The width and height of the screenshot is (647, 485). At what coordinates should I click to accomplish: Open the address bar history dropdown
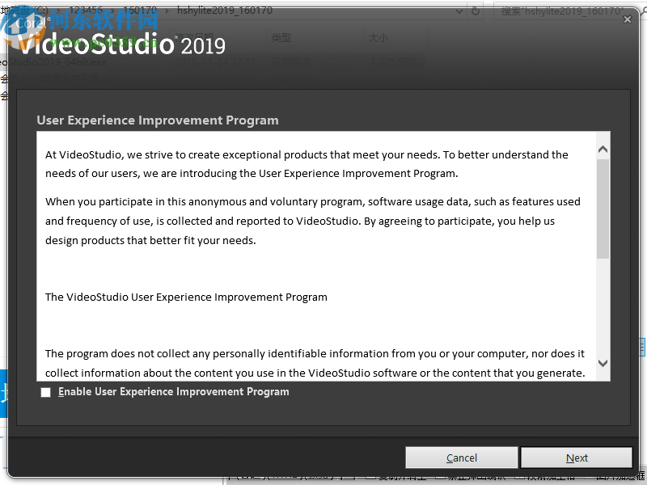[459, 11]
